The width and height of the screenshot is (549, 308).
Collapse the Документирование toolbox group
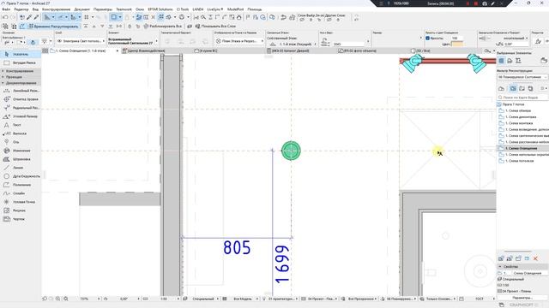pyautogui.click(x=21, y=83)
